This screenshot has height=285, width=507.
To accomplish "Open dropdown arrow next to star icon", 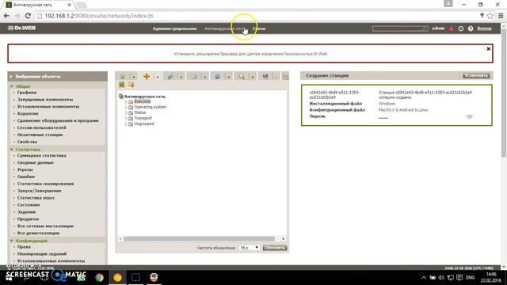I will (x=134, y=77).
